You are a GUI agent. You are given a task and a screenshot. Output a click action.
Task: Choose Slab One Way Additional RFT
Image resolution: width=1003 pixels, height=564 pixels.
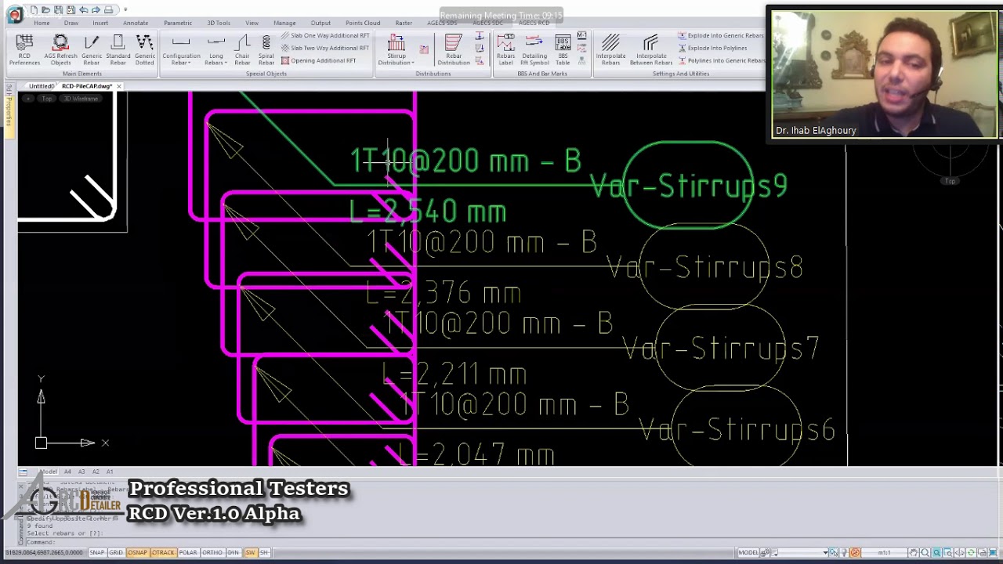point(325,35)
